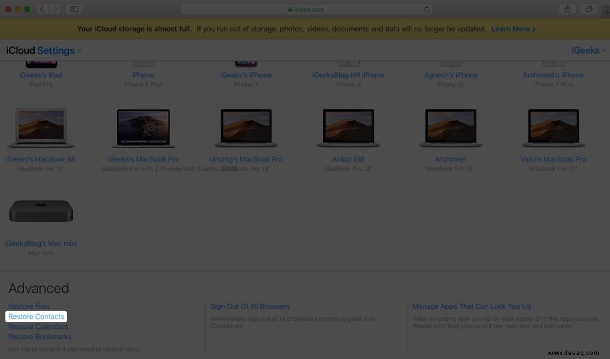Click highlighted Restore Contacts link
The width and height of the screenshot is (610, 359).
36,316
